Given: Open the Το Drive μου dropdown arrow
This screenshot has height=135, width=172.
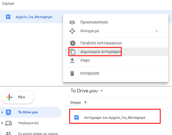Looking at the screenshot, I should coord(102,91).
